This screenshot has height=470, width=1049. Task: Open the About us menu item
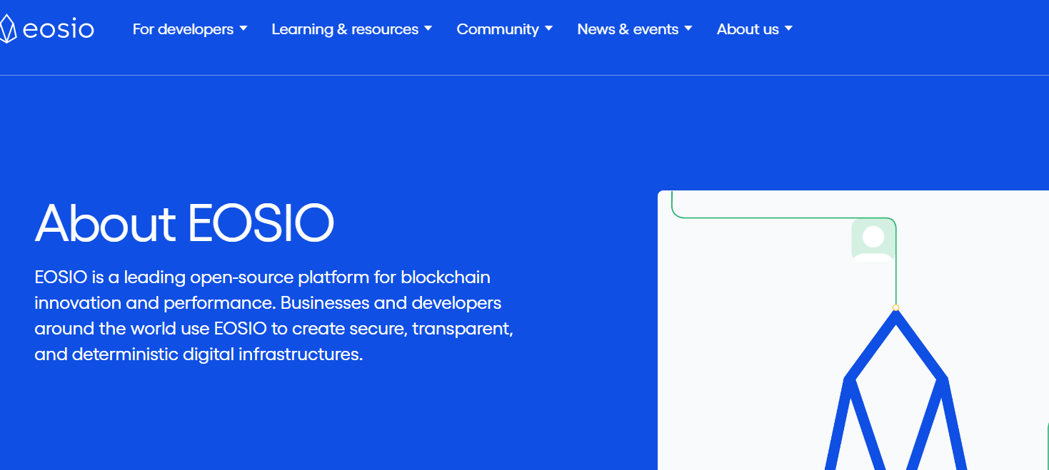click(x=747, y=29)
